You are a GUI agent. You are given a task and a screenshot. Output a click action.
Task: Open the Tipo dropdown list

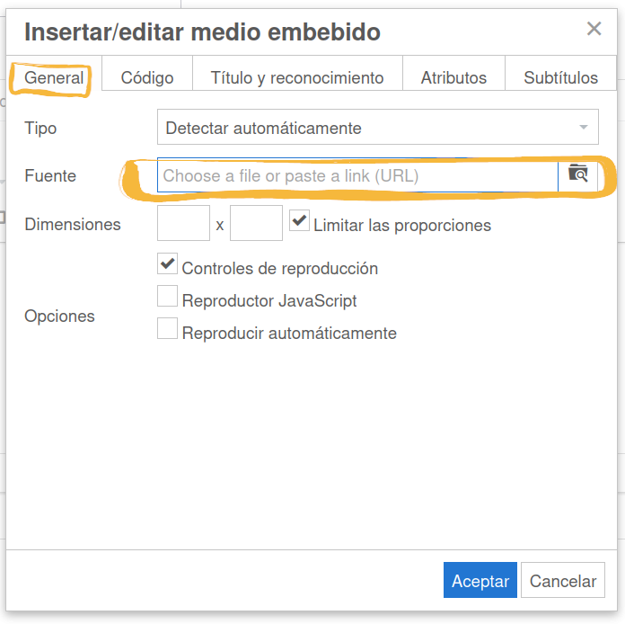point(377,128)
